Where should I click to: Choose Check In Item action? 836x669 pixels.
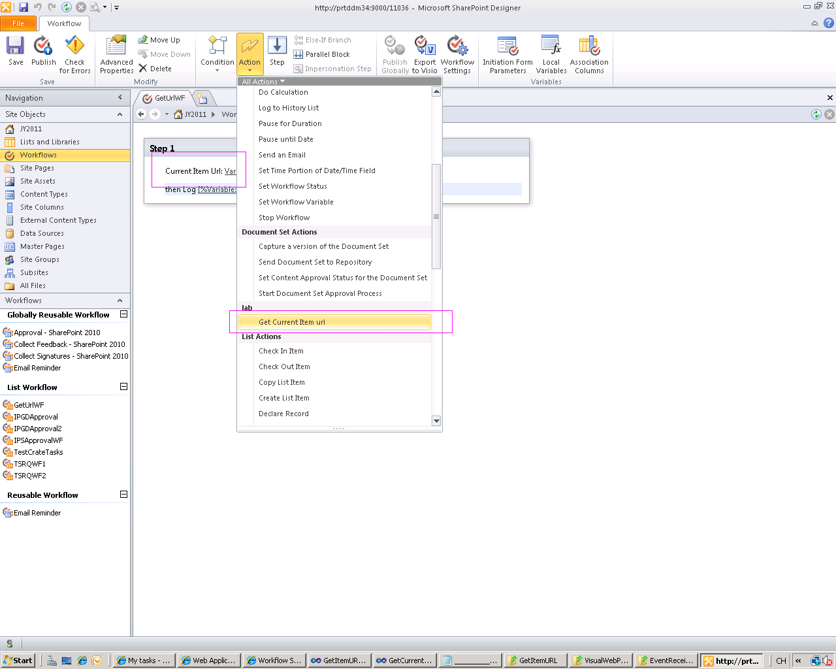tap(334, 351)
